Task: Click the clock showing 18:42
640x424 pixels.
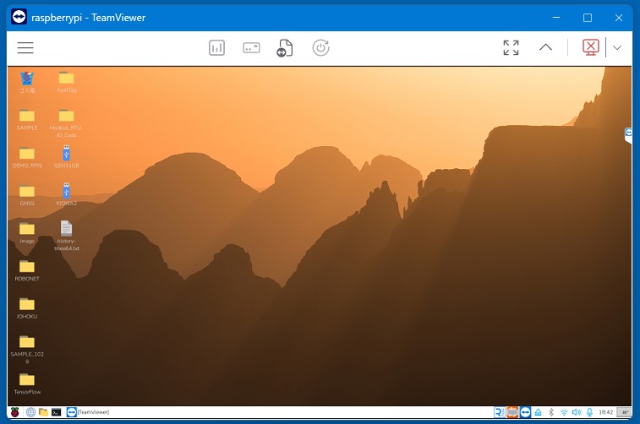Action: click(x=605, y=412)
